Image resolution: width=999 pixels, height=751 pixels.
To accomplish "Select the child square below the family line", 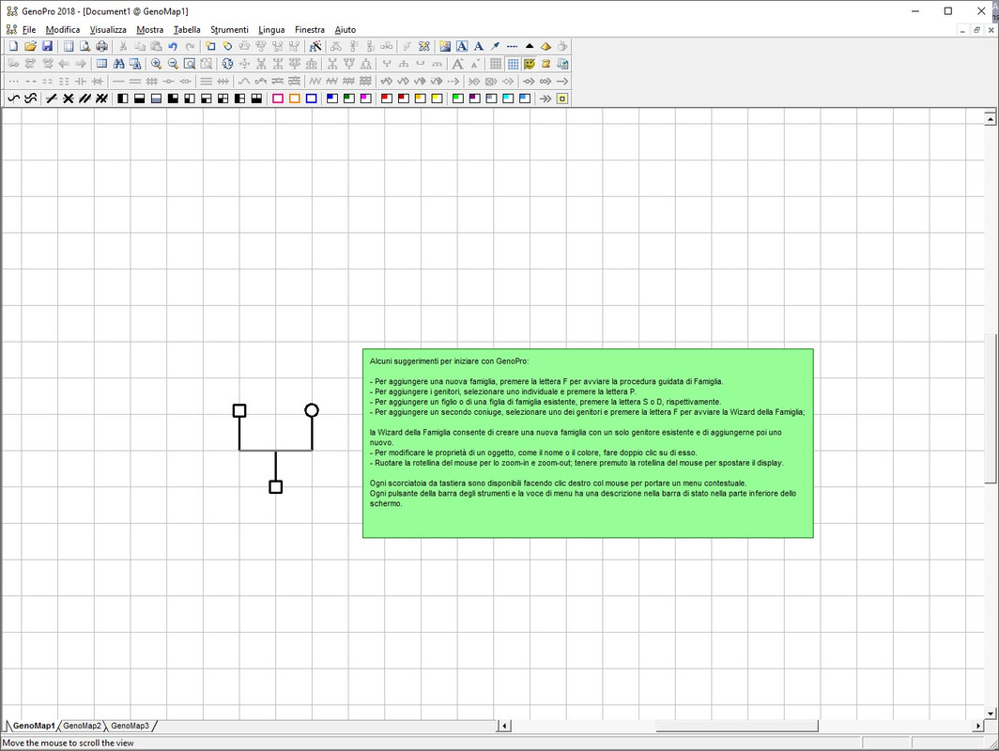I will [x=276, y=486].
